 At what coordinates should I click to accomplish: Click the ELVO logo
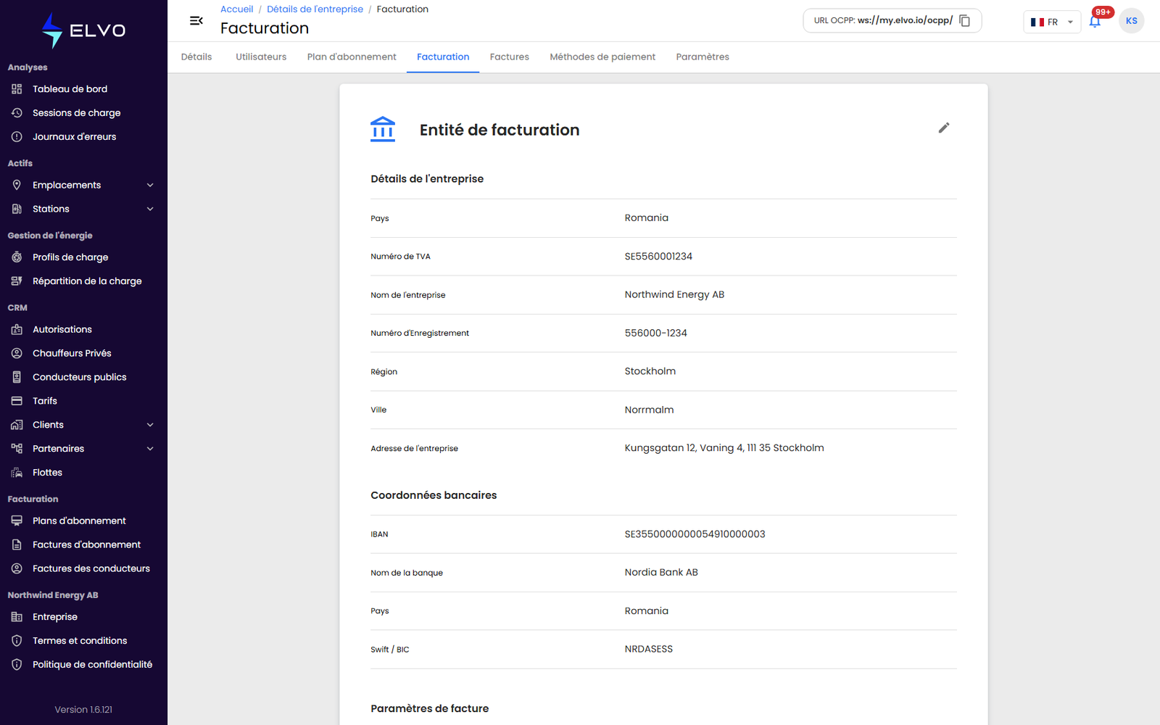83,30
